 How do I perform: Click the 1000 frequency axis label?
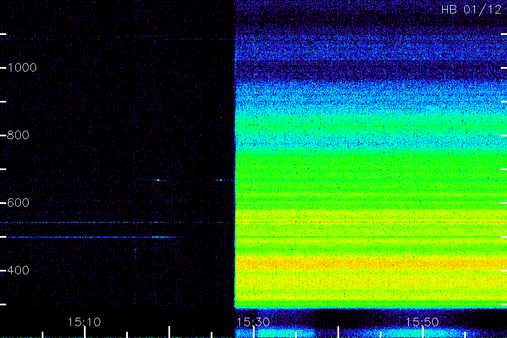[x=22, y=68]
